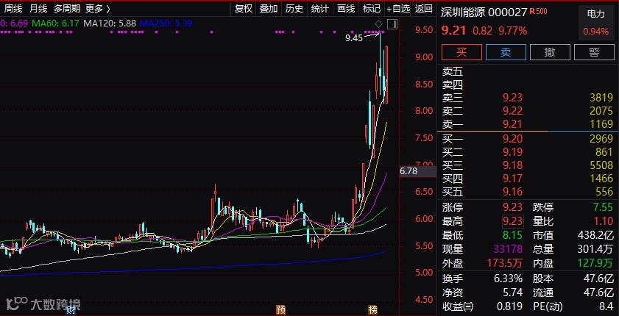This screenshot has height=316, width=619.
Task: Click the 撤 cancel order button
Action: [x=550, y=52]
